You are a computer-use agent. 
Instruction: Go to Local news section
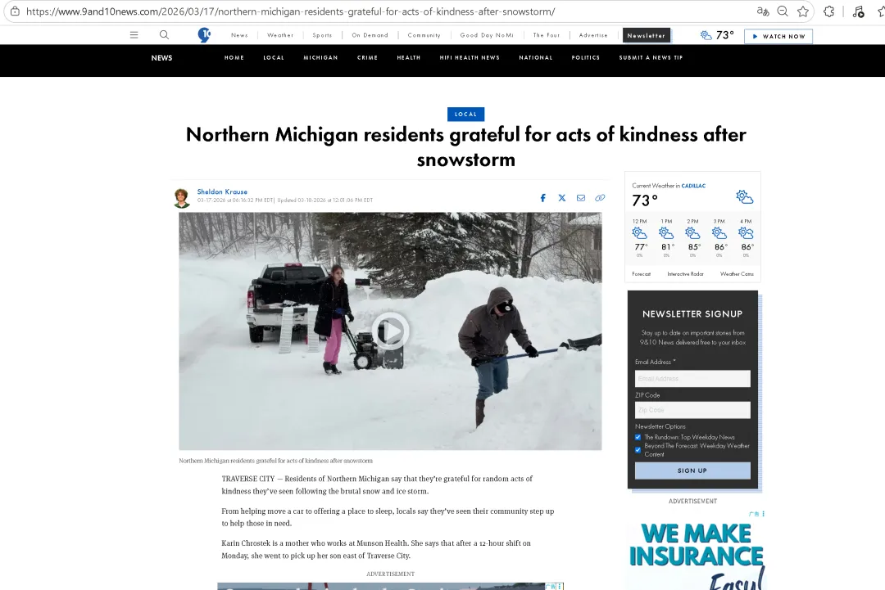point(274,57)
